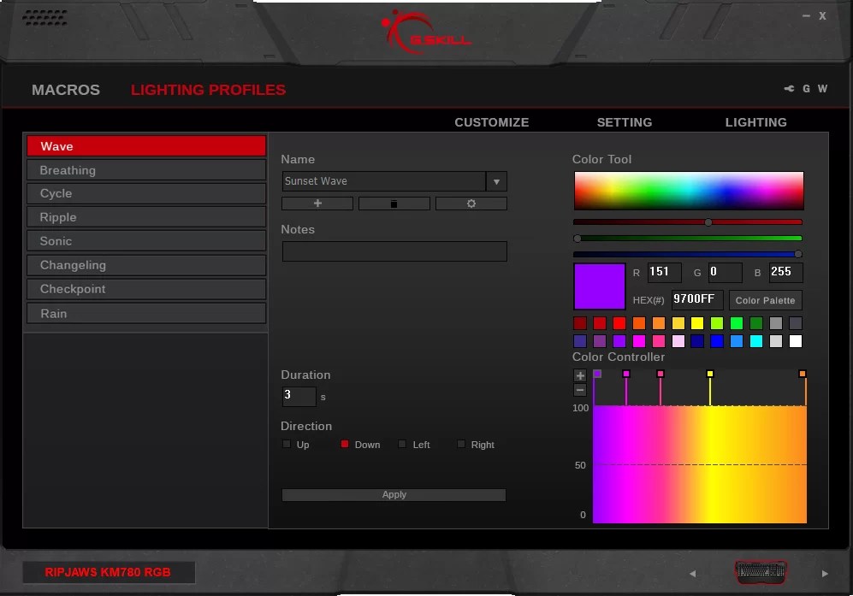Click the G icon near the top right
The width and height of the screenshot is (853, 596).
(806, 88)
